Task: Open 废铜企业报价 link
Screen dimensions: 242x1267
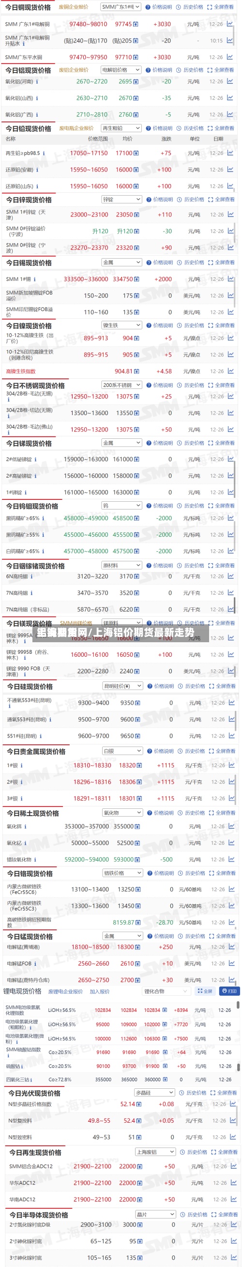Action: pos(73,7)
